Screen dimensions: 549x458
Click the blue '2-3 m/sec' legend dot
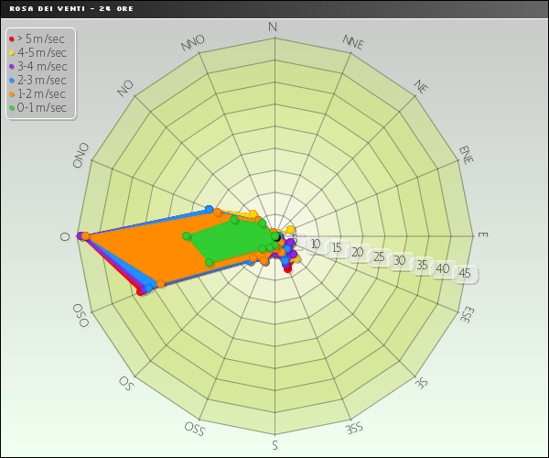[11, 80]
